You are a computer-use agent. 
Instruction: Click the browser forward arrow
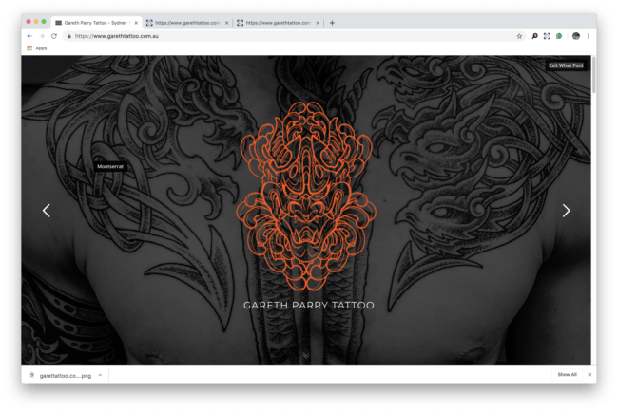click(x=42, y=36)
